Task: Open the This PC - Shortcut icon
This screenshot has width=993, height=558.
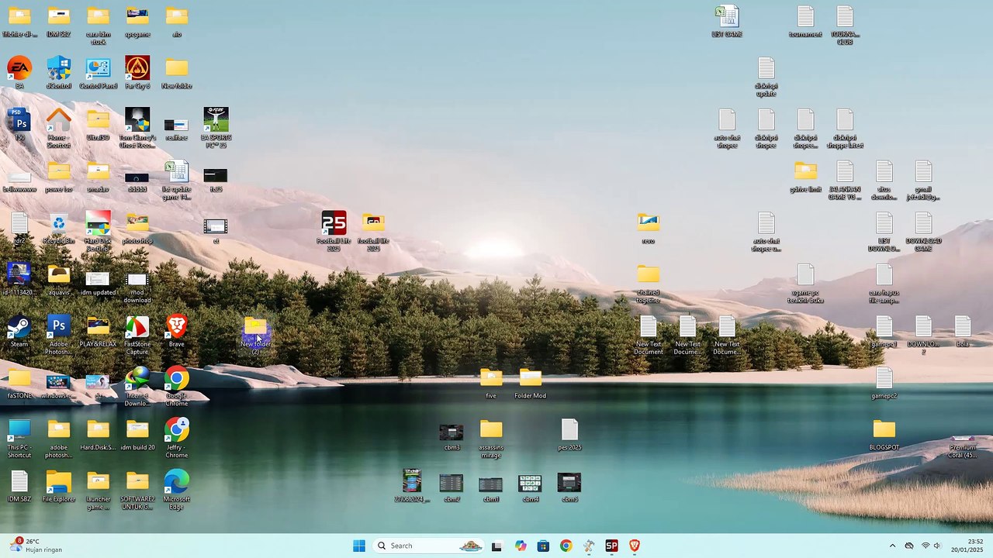Action: click(19, 430)
